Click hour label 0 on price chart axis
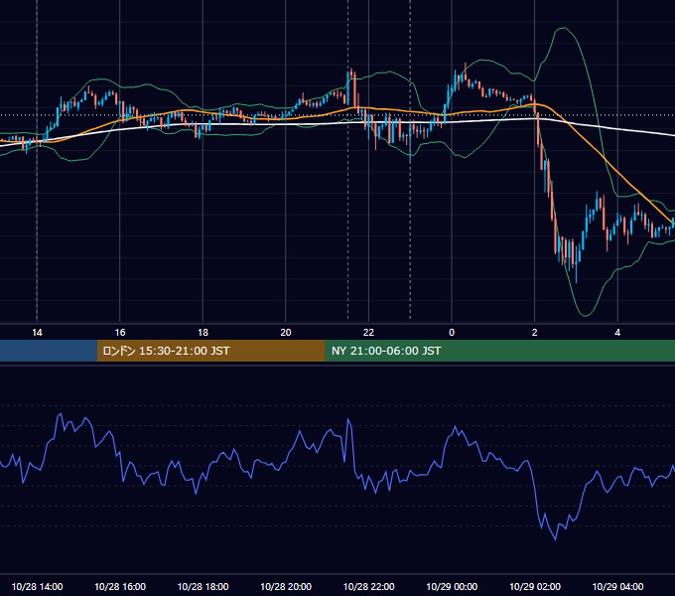This screenshot has height=596, width=675. tap(452, 333)
